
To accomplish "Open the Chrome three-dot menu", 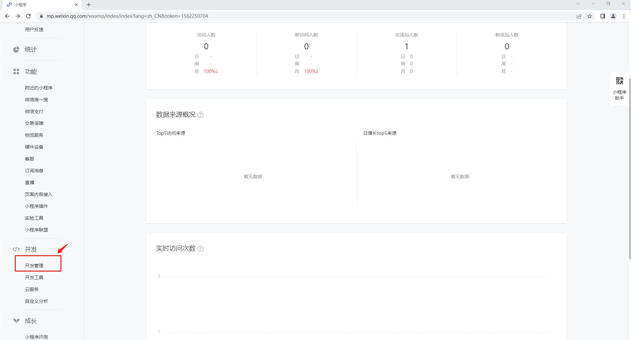I will 624,16.
